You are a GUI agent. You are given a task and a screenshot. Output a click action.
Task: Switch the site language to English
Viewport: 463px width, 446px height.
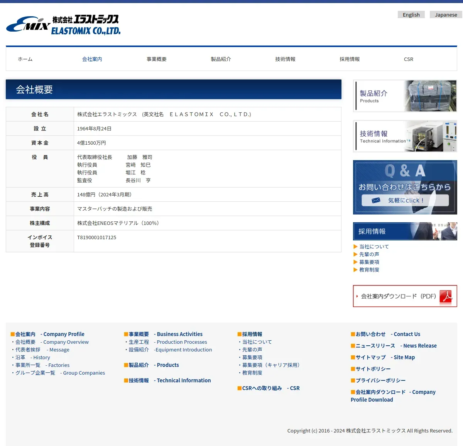point(411,15)
